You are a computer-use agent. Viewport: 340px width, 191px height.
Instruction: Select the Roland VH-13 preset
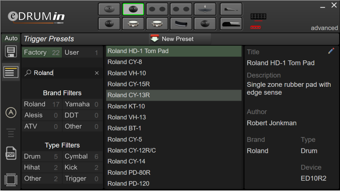click(x=174, y=117)
